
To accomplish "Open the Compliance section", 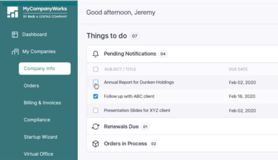I will (x=37, y=120).
